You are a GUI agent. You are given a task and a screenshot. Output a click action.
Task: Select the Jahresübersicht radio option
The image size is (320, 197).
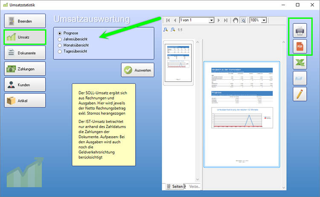click(x=73, y=39)
